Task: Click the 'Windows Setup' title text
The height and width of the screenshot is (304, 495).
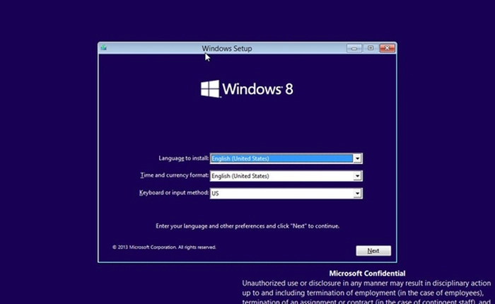Action: click(x=227, y=48)
